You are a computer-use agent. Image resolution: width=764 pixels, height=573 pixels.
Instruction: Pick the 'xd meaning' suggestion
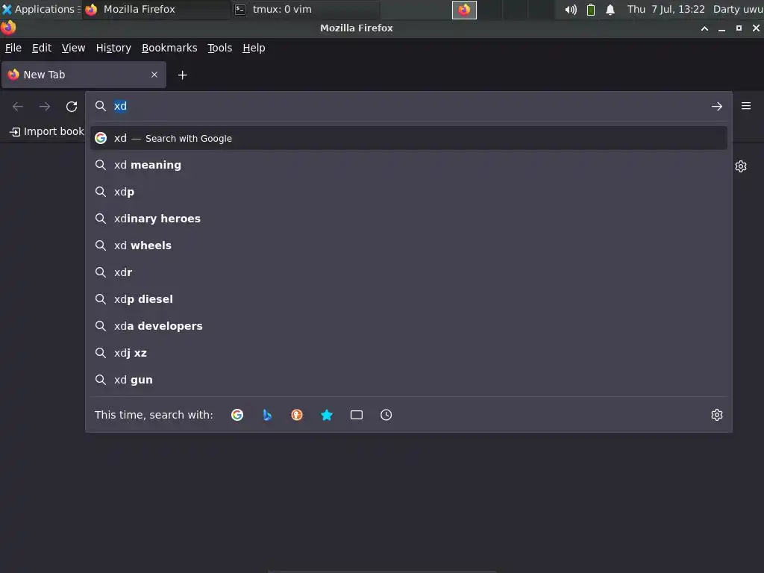(x=408, y=165)
